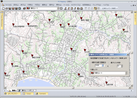
Task: Select the 北条氏常盤亭跡 map marker
Action: click(13, 24)
